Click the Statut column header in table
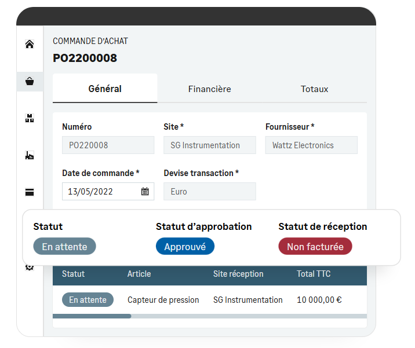 pos(73,274)
